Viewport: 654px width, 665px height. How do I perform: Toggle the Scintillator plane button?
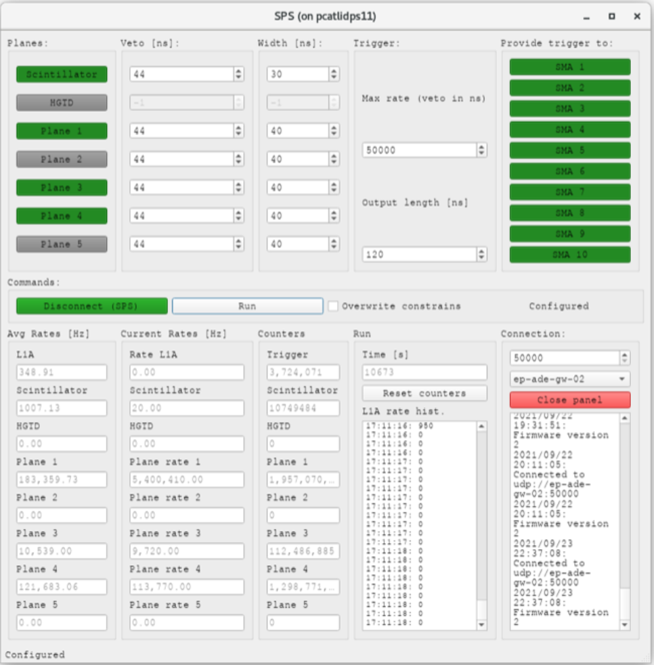[x=62, y=74]
